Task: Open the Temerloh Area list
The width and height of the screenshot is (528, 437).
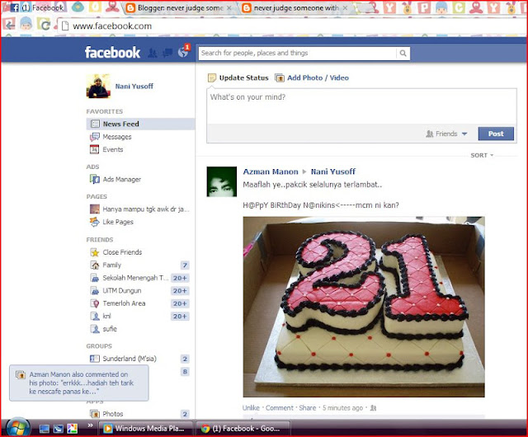Action: point(124,303)
